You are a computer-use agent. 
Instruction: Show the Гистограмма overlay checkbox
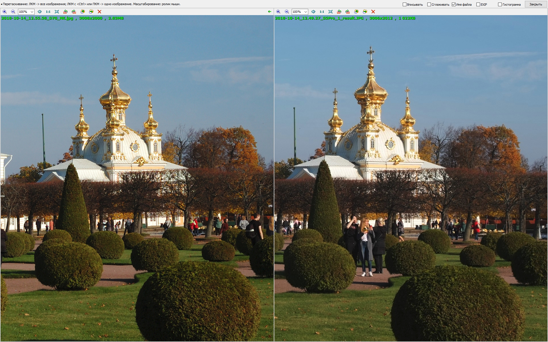(500, 5)
